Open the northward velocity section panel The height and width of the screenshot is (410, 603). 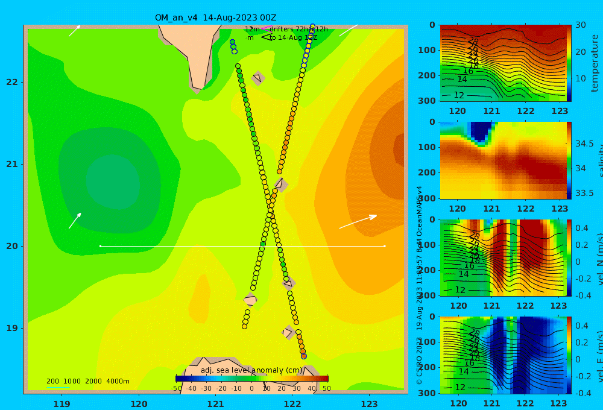point(503,257)
